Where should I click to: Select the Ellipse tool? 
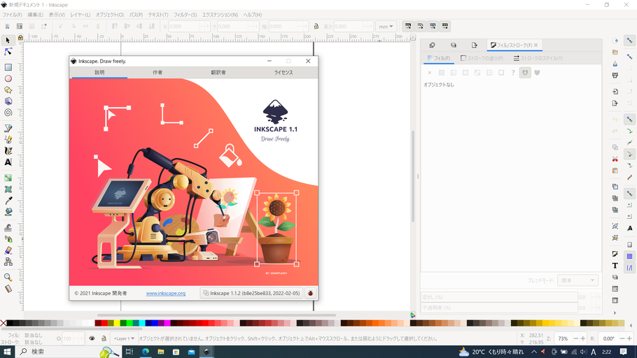pyautogui.click(x=8, y=79)
